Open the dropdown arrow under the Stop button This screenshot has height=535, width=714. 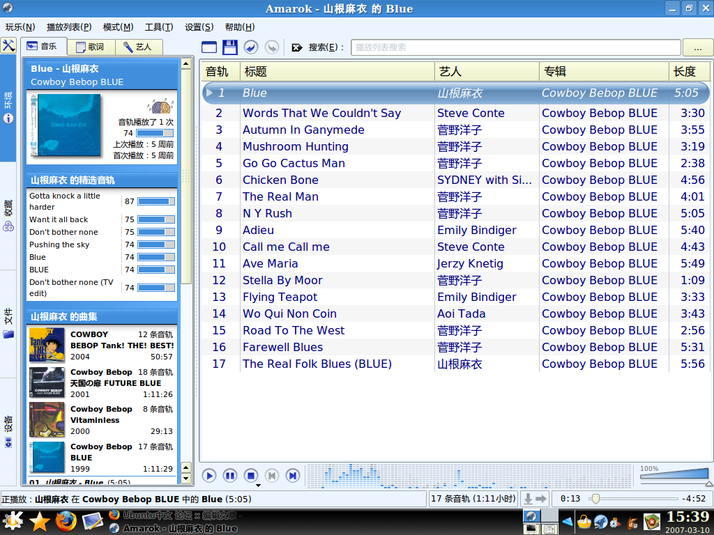[258, 486]
